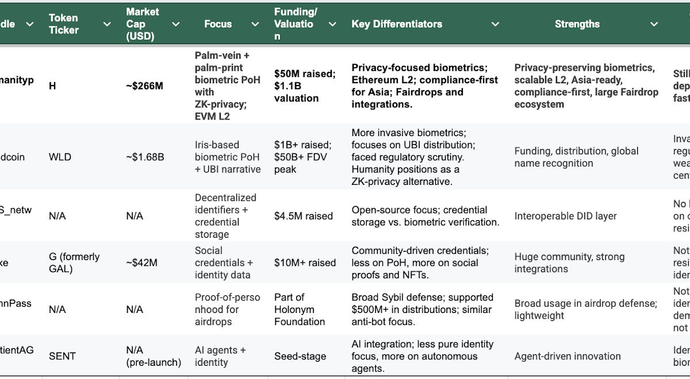690x379 pixels.
Task: Select the G (formerly GAL) ticker cell
Action: pyautogui.click(x=74, y=262)
